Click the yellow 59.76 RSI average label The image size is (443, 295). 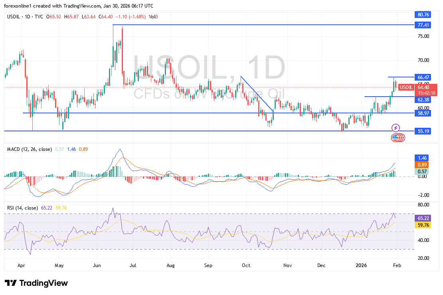point(423,225)
